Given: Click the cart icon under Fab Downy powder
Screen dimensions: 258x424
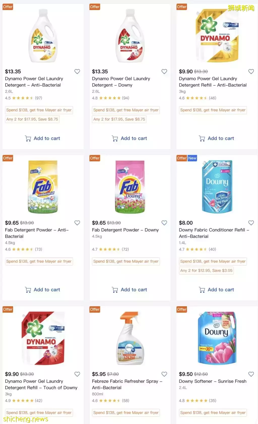Looking at the screenshot, I should 115,290.
